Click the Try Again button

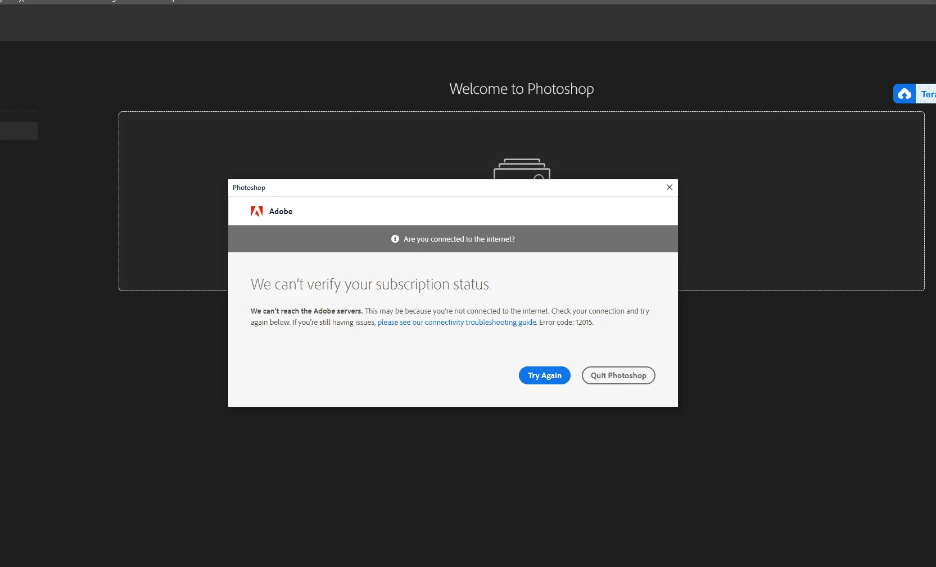pyautogui.click(x=544, y=375)
